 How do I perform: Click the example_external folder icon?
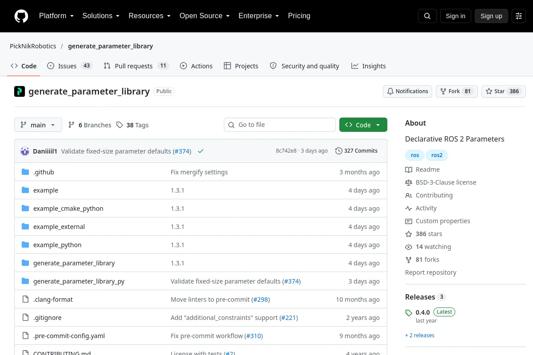click(25, 227)
